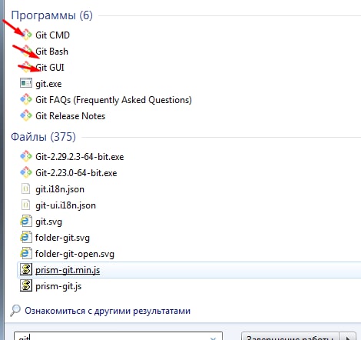The width and height of the screenshot is (361, 340).
Task: Open git.svg file name
Action: coord(48,222)
